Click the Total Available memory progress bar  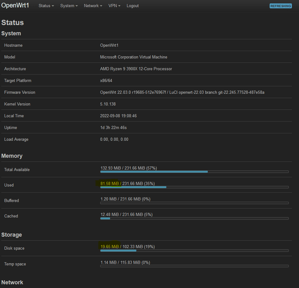point(194,172)
